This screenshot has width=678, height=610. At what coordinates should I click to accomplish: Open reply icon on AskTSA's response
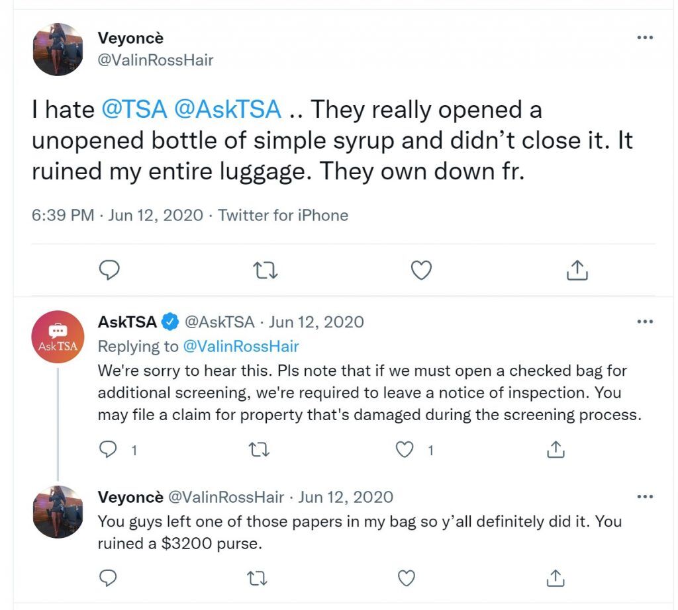[108, 450]
